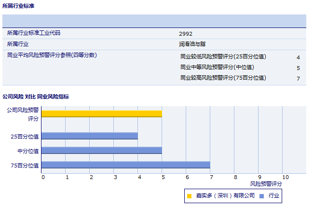
Task: Click the 公司风险预警评分 y-axis label
Action: [x=23, y=114]
